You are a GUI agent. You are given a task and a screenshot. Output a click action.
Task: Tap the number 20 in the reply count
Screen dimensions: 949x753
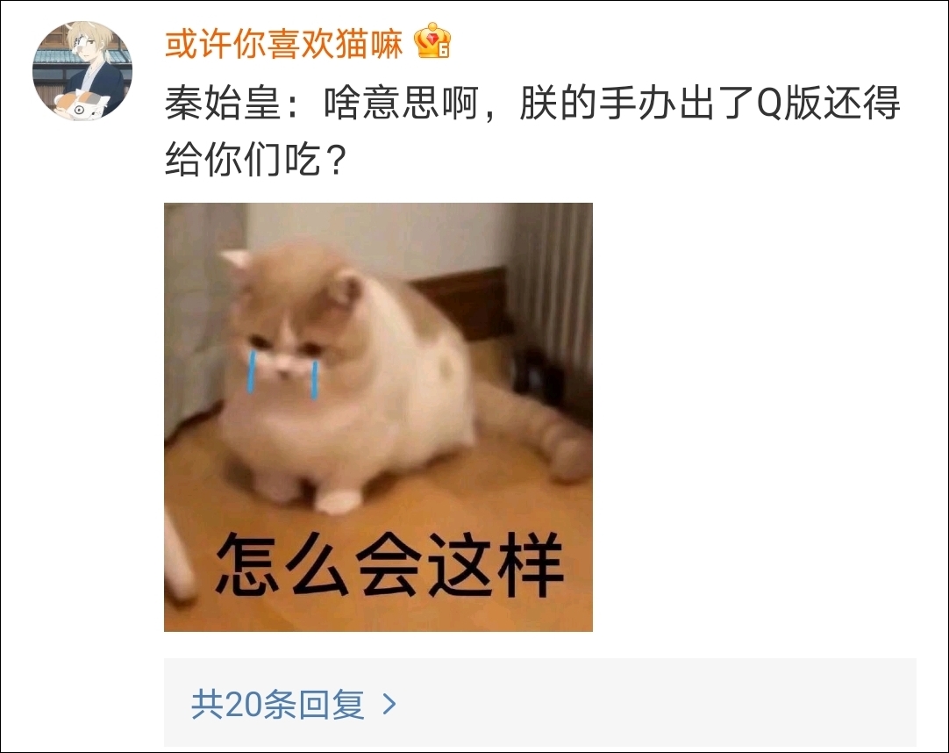pos(242,705)
